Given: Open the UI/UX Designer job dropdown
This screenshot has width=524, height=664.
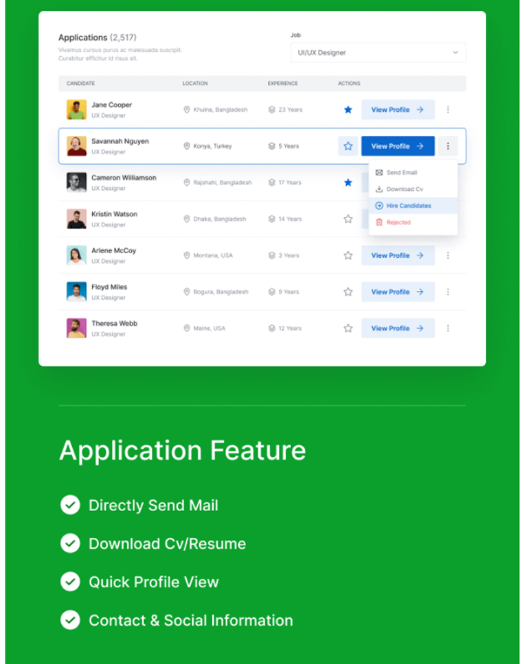Looking at the screenshot, I should click(x=378, y=53).
